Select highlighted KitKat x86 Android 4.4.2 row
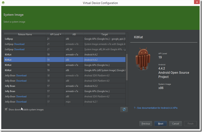The width and height of the screenshot is (202, 132). pos(65,60)
